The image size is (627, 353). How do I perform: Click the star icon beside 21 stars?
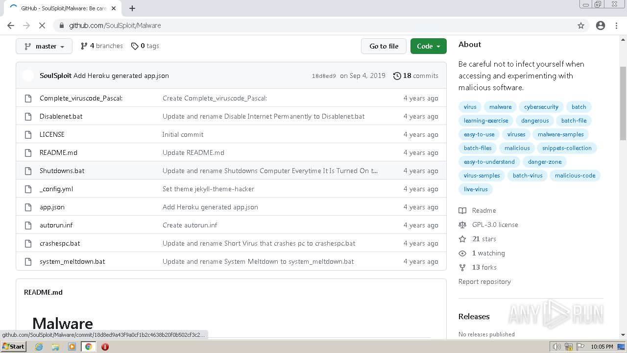(462, 239)
